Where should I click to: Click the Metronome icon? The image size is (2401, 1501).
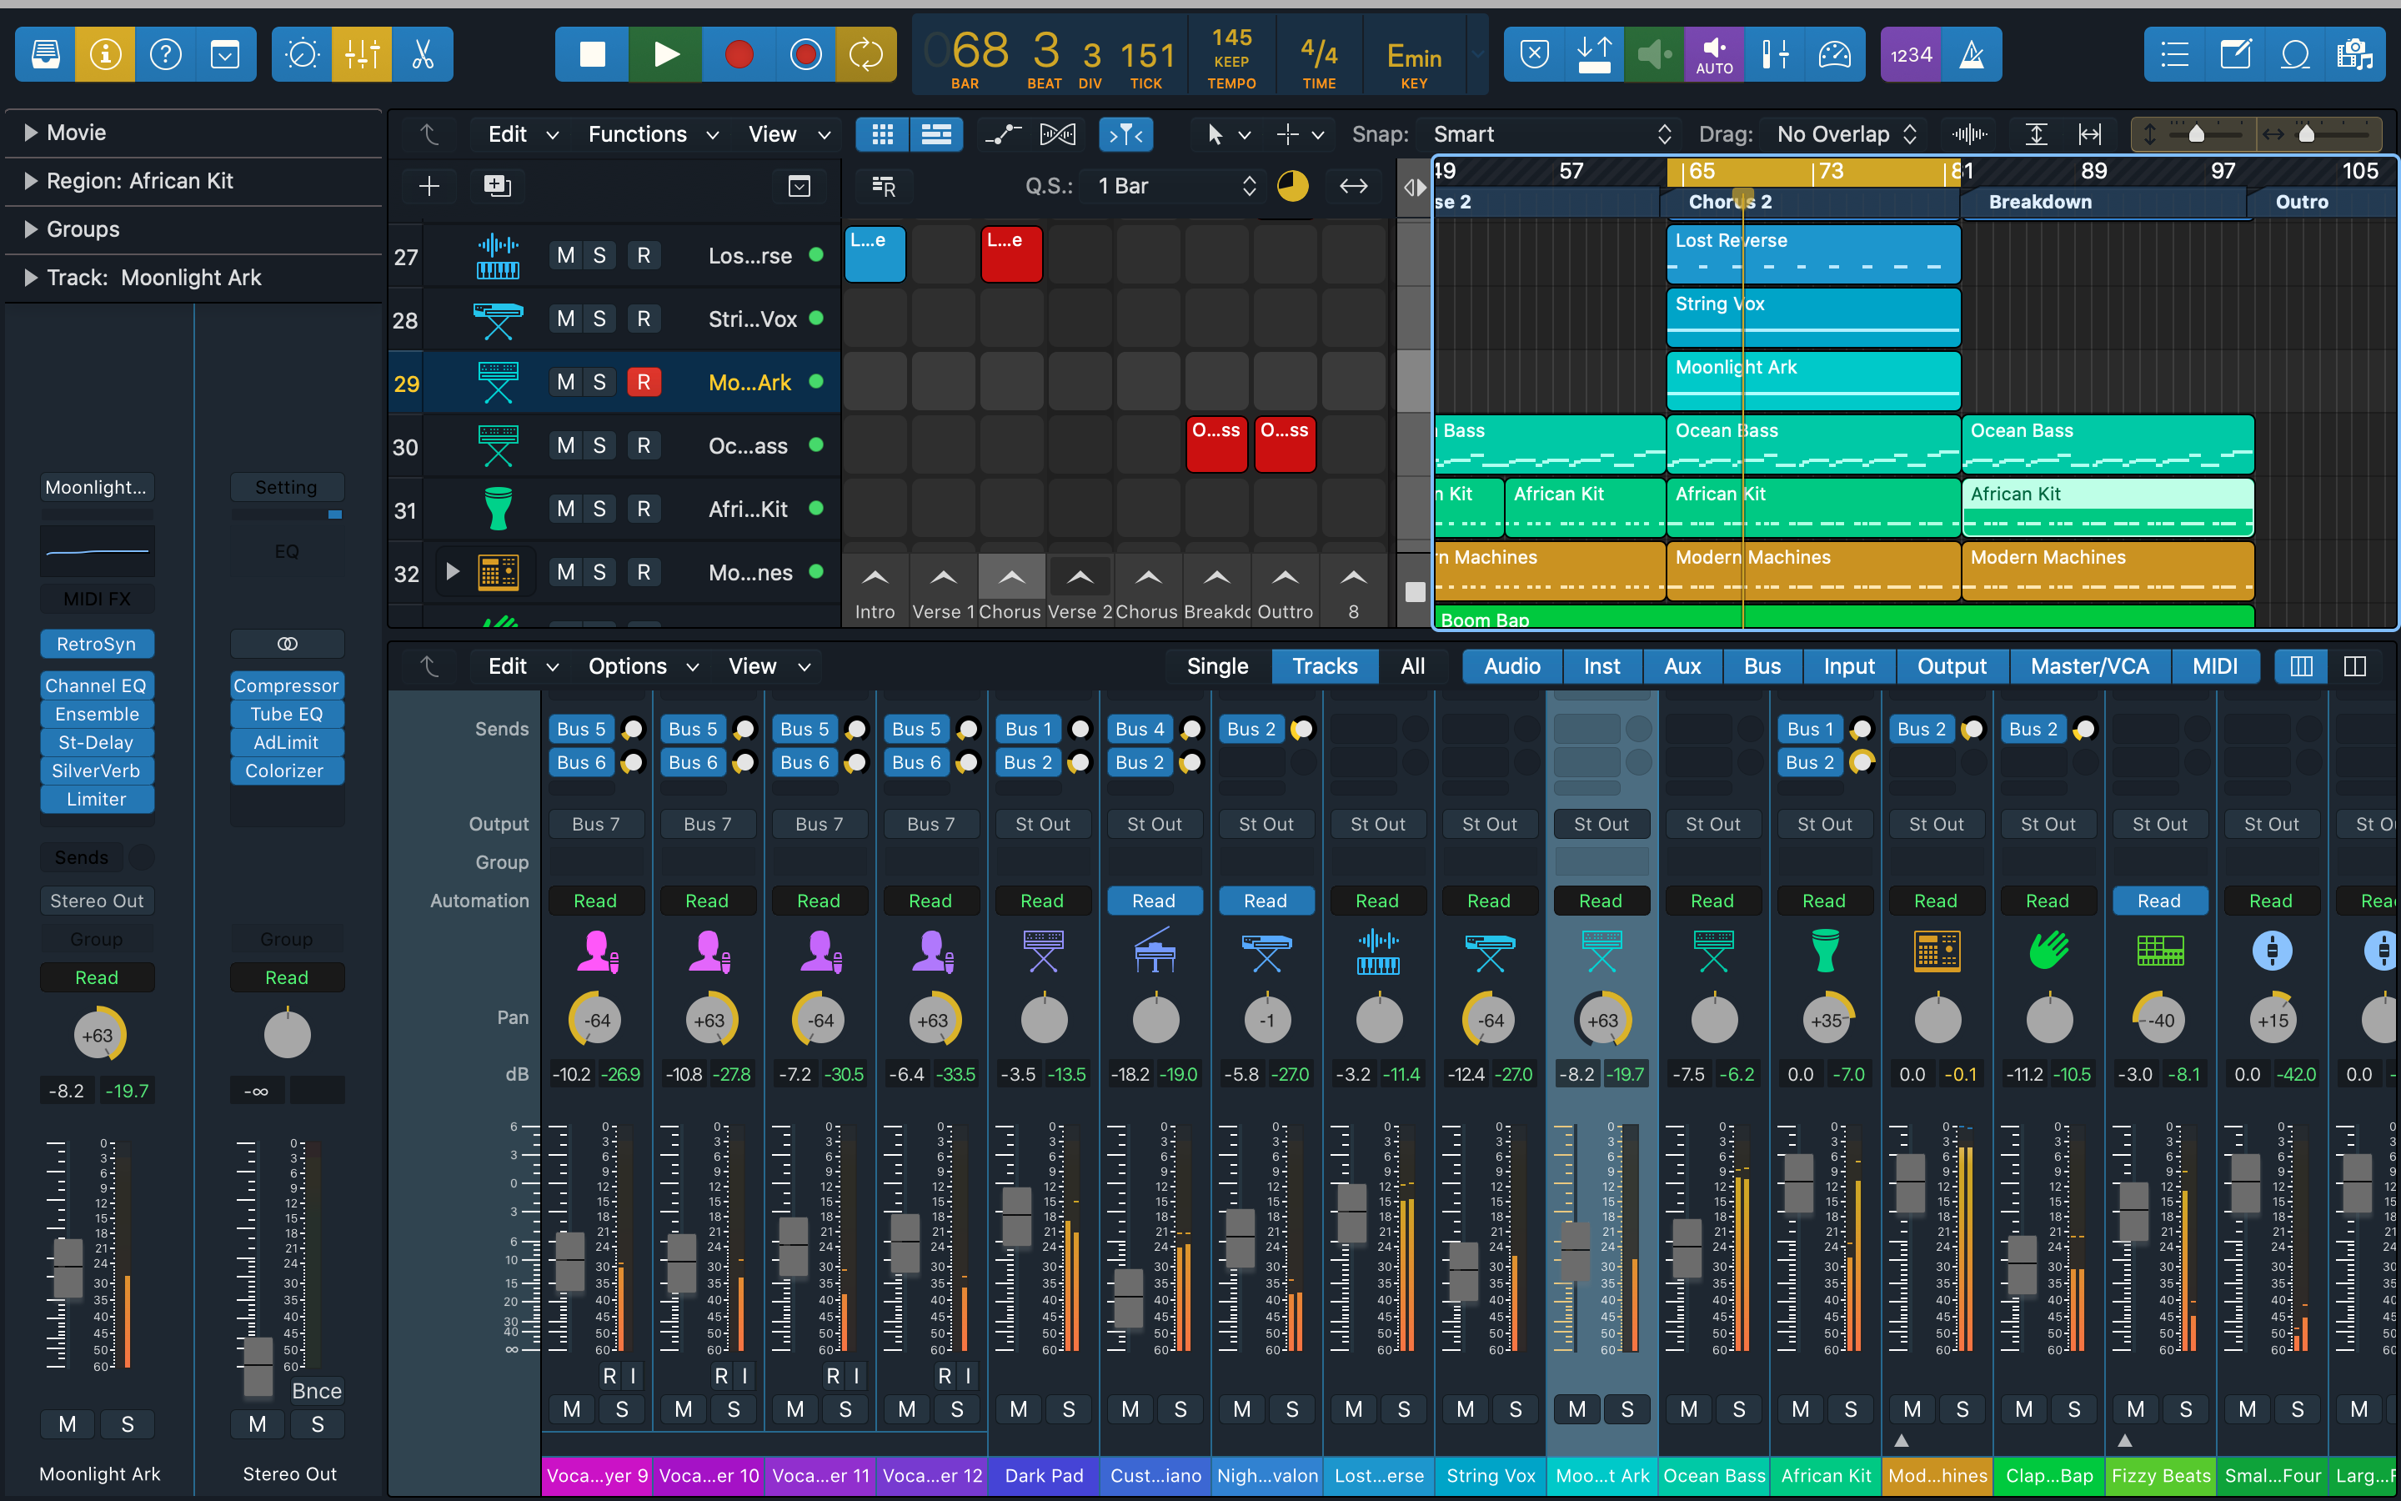1972,54
